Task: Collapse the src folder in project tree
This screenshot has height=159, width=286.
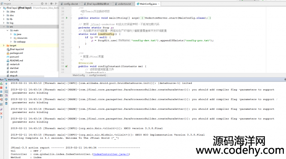Action: (x=4, y=27)
